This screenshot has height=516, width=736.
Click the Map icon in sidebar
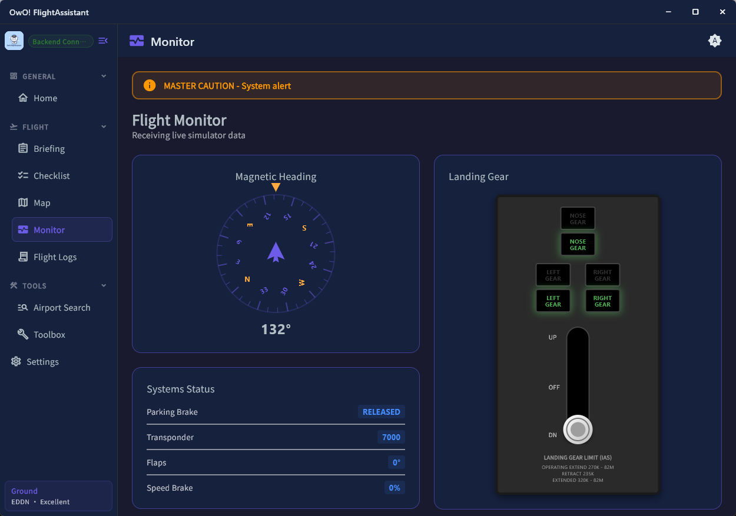point(23,202)
